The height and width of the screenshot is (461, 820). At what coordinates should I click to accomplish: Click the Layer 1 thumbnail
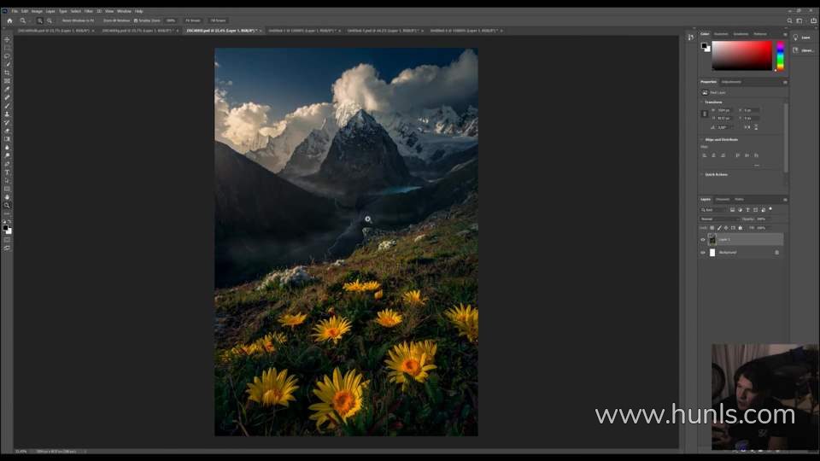712,240
